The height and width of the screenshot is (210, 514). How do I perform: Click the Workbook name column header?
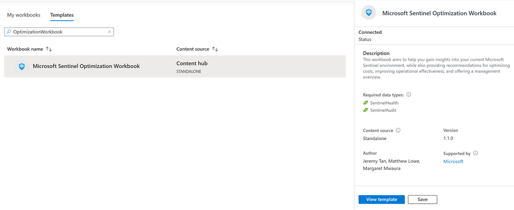[x=25, y=49]
